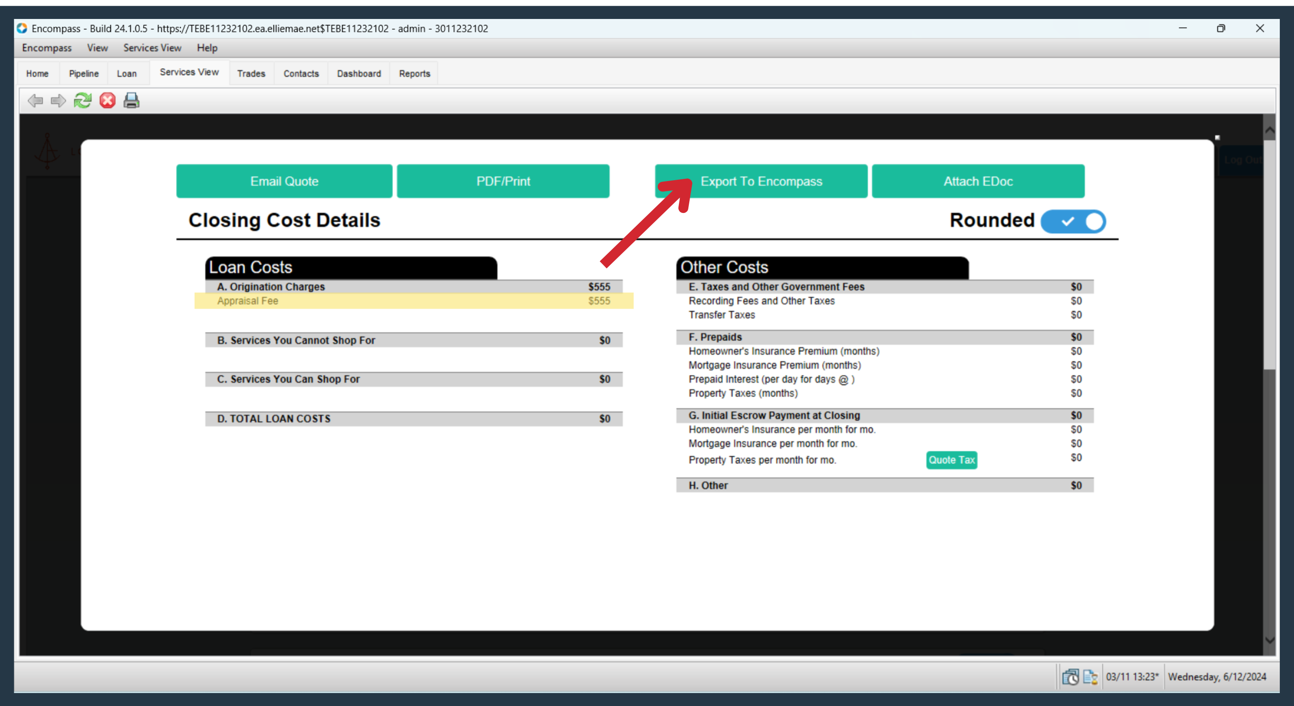This screenshot has width=1294, height=706.
Task: Click the clock calendar icon in status bar
Action: click(1071, 677)
